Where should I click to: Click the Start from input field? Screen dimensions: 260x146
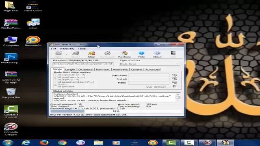[x=149, y=75]
